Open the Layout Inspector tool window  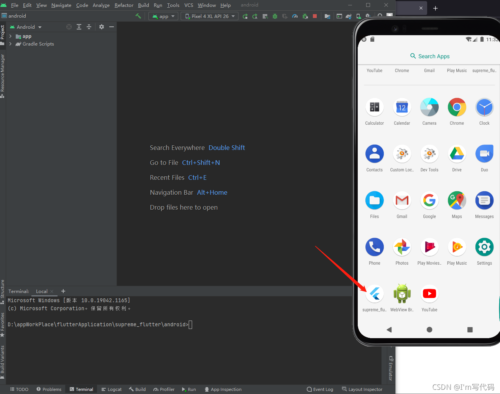tap(362, 389)
